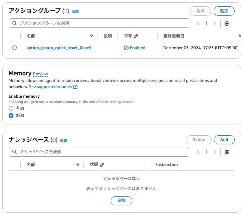
Task: Click the green Enabled status check icon
Action: tap(126, 48)
